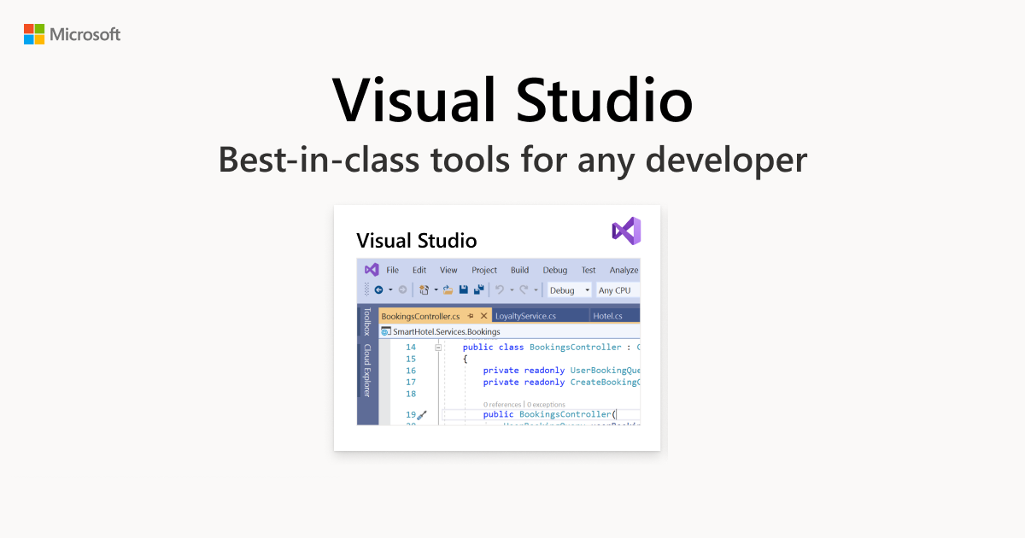Click the Save All icon
The image size is (1025, 538).
click(x=479, y=290)
